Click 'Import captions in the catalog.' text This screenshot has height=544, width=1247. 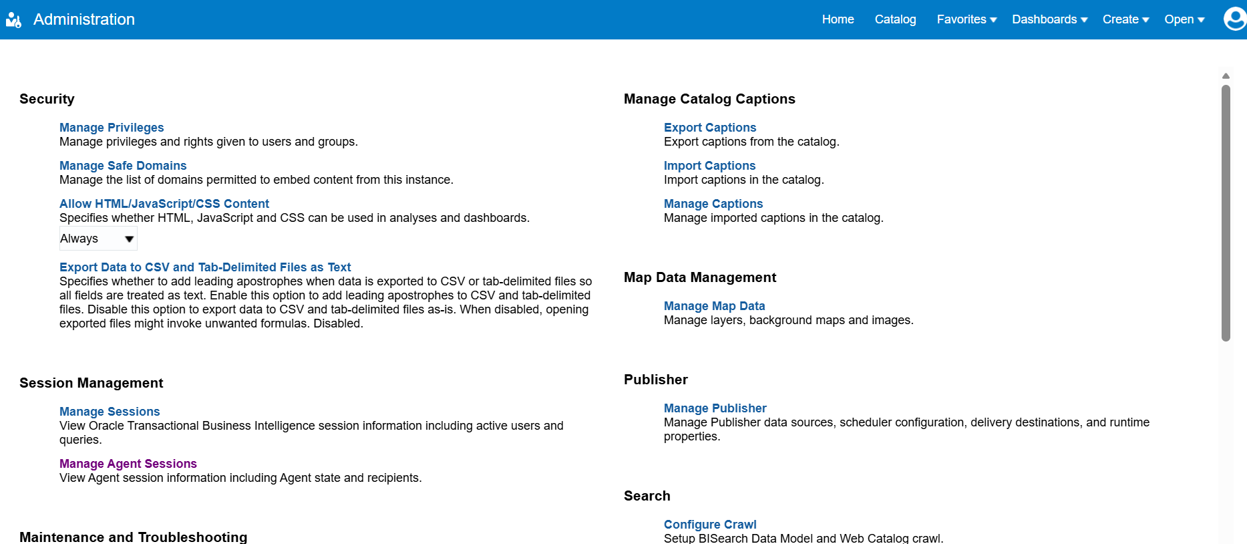click(744, 180)
